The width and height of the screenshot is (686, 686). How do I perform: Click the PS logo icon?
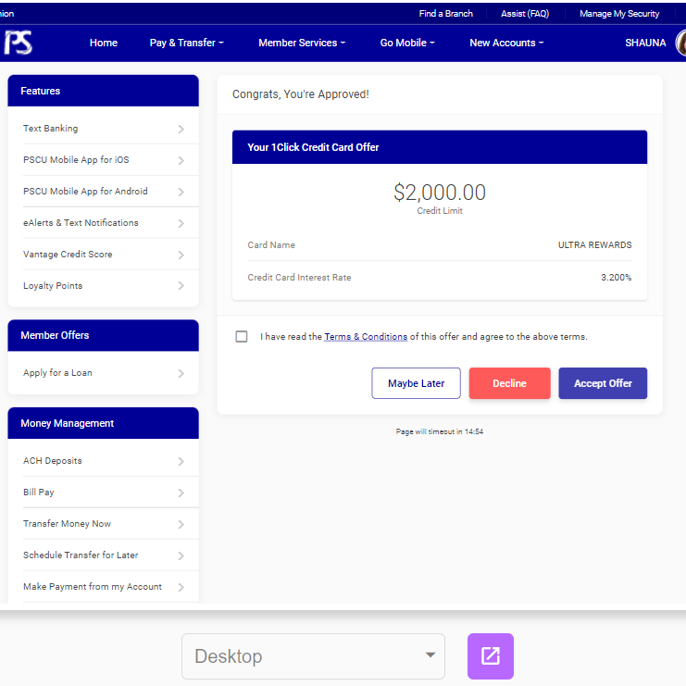tap(18, 43)
